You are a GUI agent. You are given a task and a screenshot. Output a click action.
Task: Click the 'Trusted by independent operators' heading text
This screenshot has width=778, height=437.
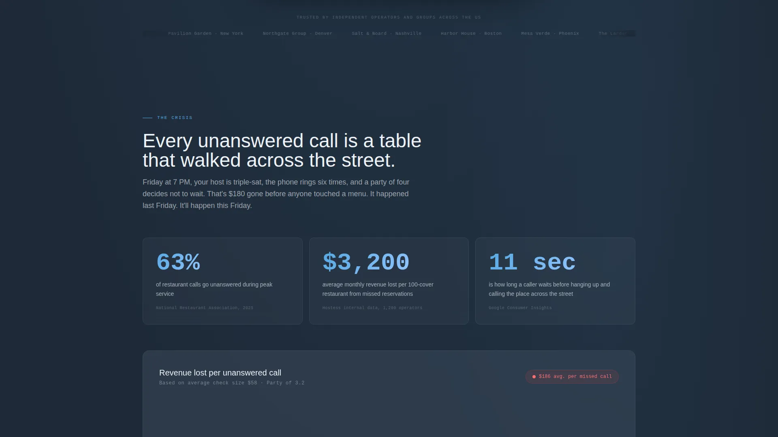coord(389,17)
